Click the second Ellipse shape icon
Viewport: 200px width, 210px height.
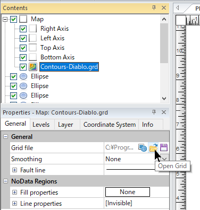tap(23, 86)
